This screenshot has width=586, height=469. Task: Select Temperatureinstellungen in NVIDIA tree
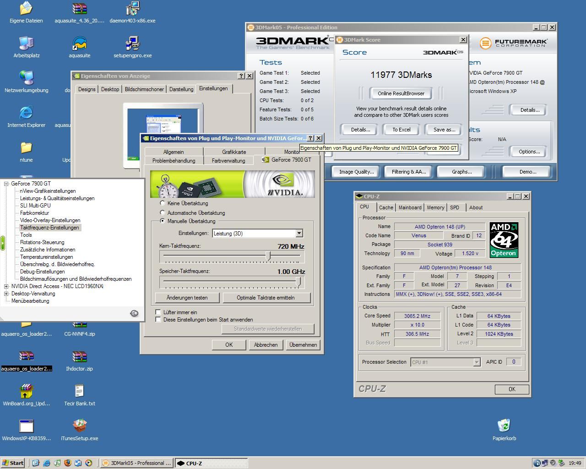(47, 257)
